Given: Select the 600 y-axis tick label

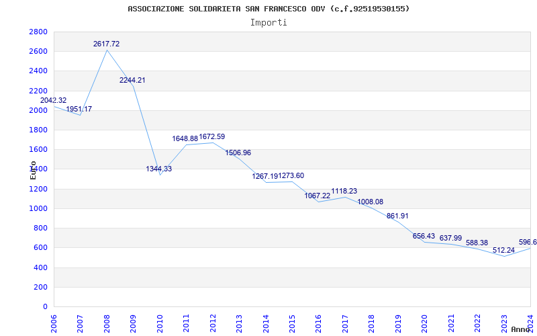Looking at the screenshot, I should pyautogui.click(x=40, y=247).
